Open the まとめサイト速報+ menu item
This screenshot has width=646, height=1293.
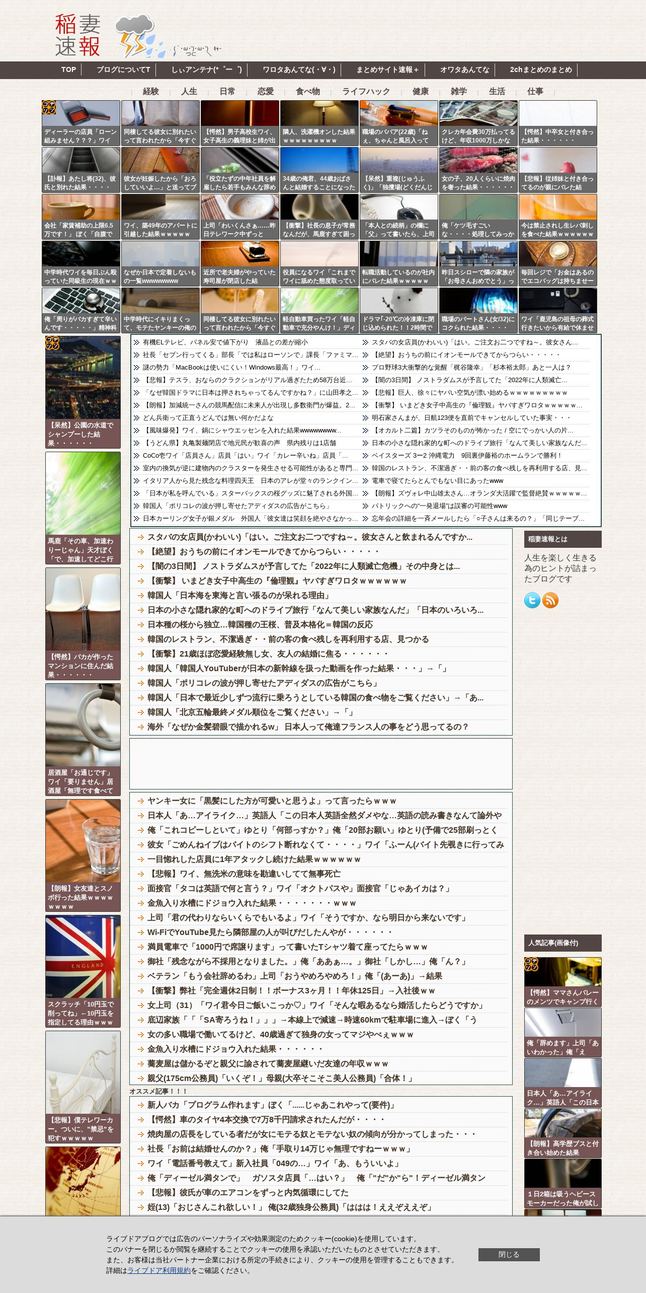click(387, 70)
